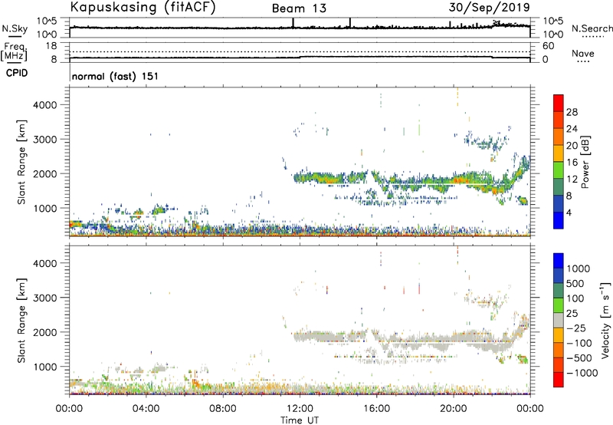Click the Slant Range label of power panel
Screen dimensions: 613x425
21,162
